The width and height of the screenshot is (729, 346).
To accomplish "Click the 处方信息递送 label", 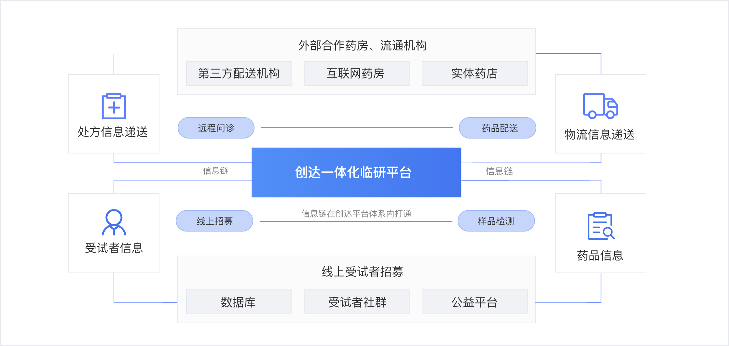I will click(113, 132).
